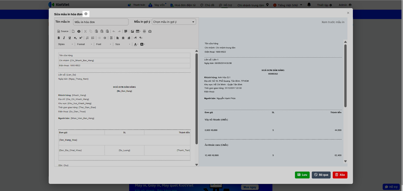Open the Size dropdown
Viewport: 403px width, 191px height.
tap(123, 44)
